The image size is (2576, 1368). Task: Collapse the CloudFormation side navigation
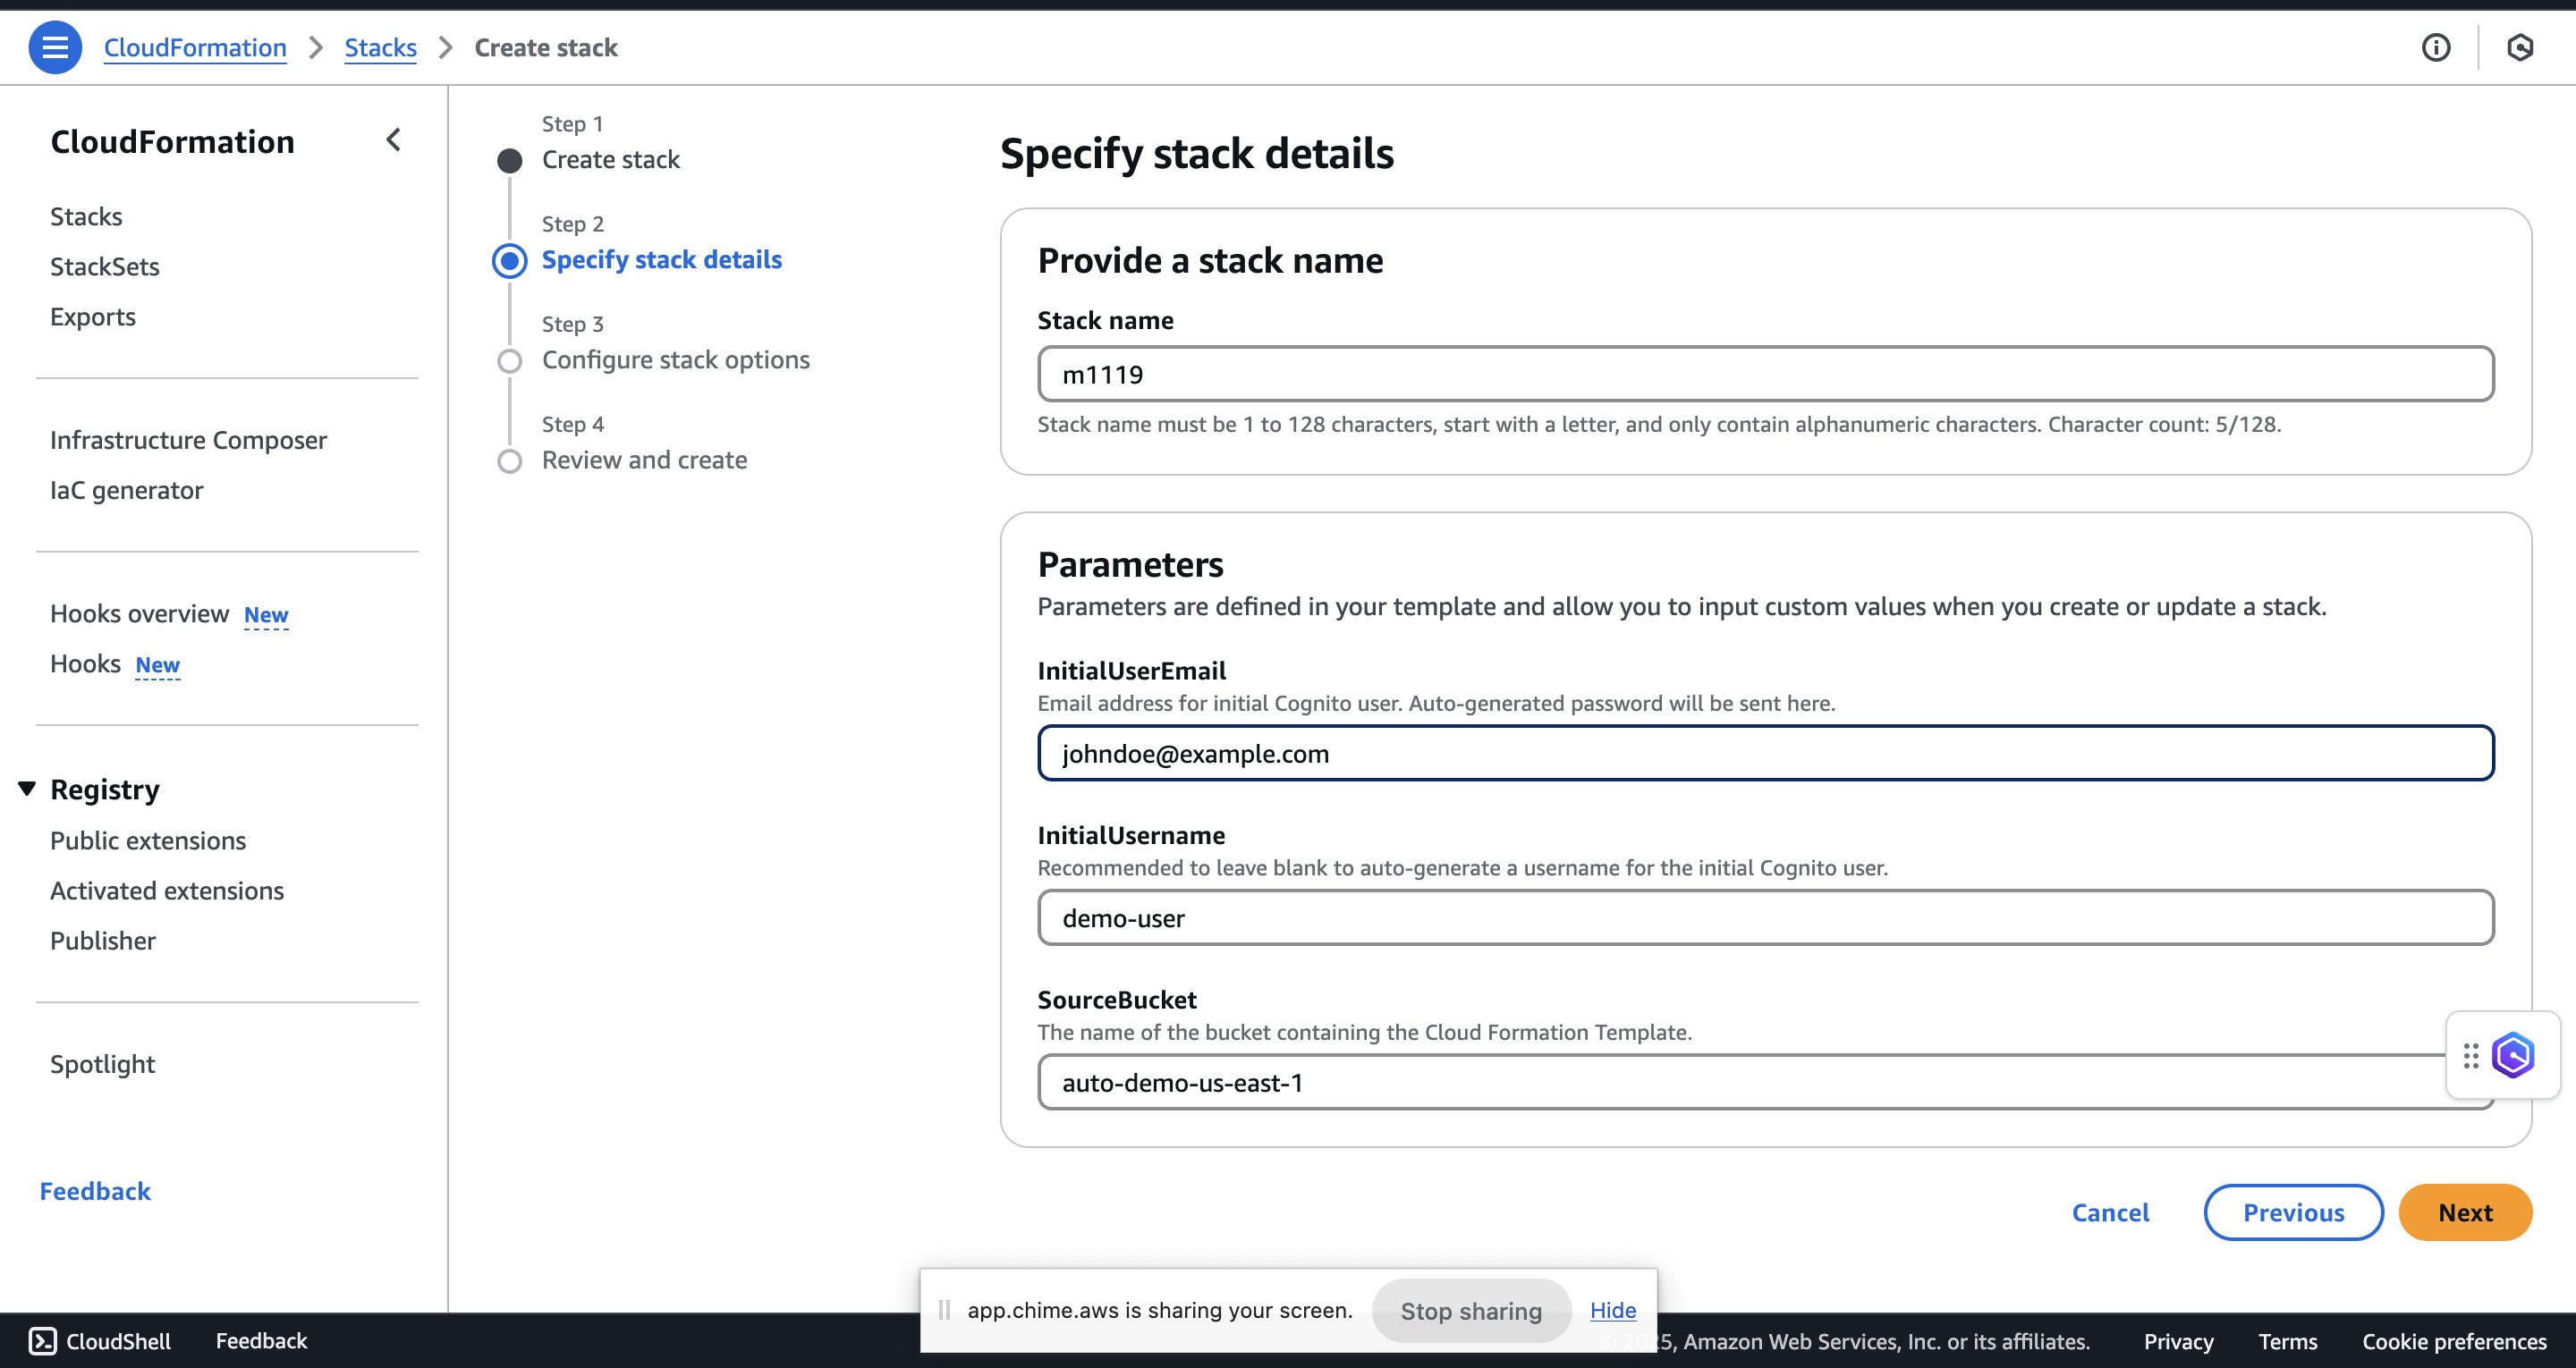point(394,140)
